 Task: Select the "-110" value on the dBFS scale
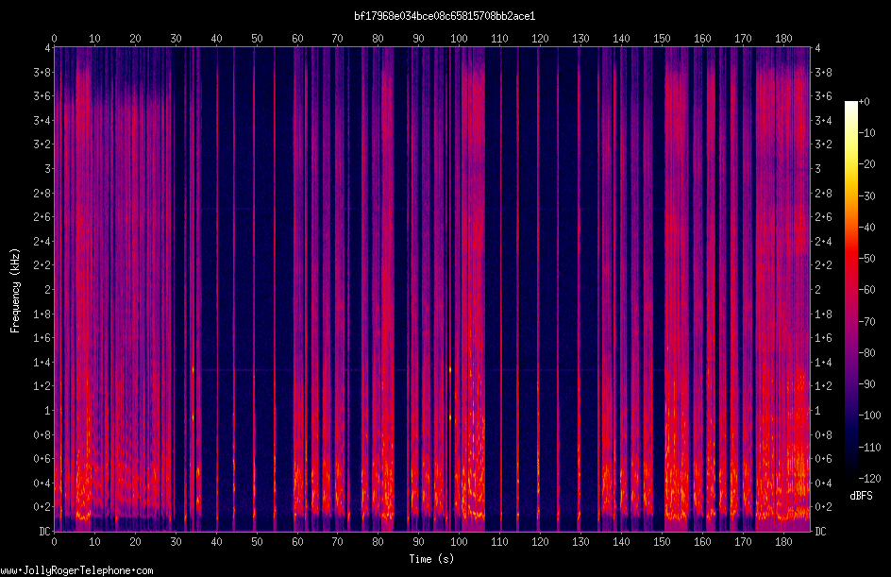[x=870, y=448]
